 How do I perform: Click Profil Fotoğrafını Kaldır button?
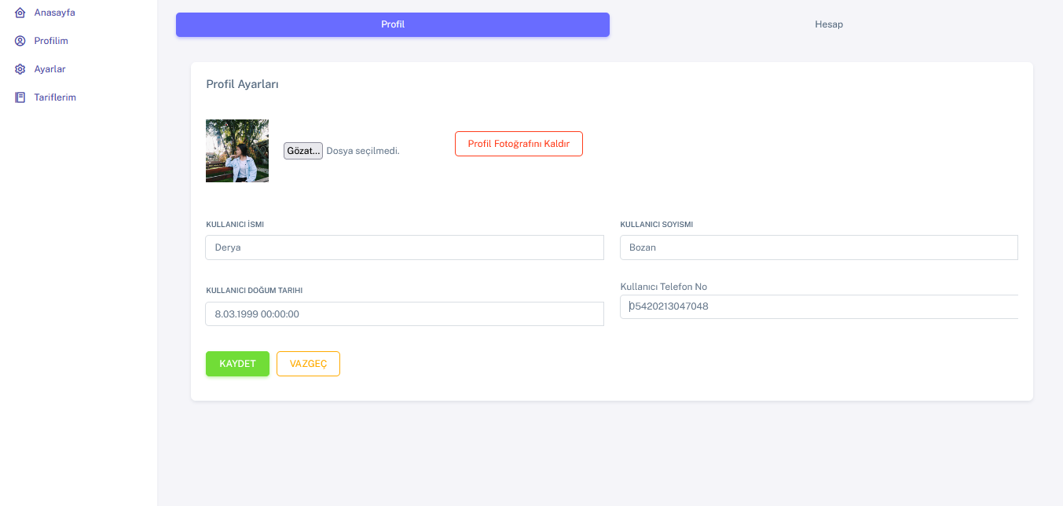point(518,143)
